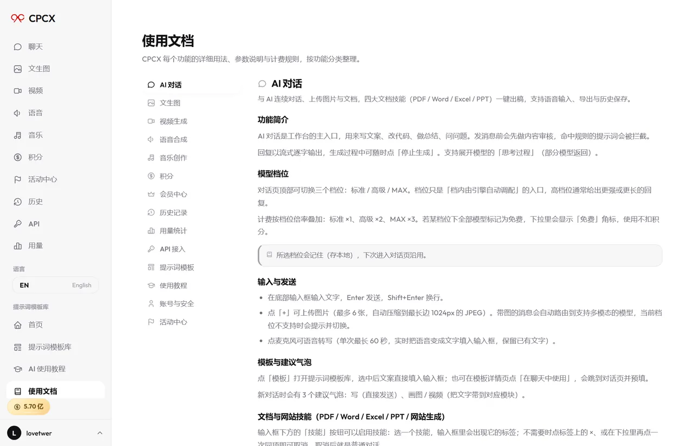Screen dimensions: 693x446
Task: Open AI 使用教程 in the sidebar
Action: [55, 369]
